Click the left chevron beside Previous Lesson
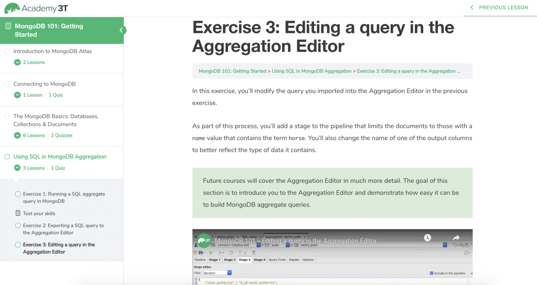The height and width of the screenshot is (285, 537). point(472,7)
